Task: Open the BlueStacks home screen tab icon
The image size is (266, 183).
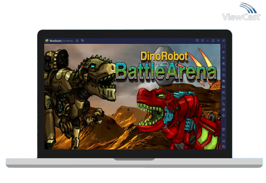Action: (x=77, y=41)
